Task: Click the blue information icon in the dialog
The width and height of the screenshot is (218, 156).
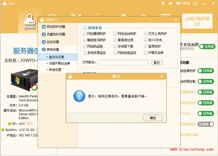Action: click(79, 96)
